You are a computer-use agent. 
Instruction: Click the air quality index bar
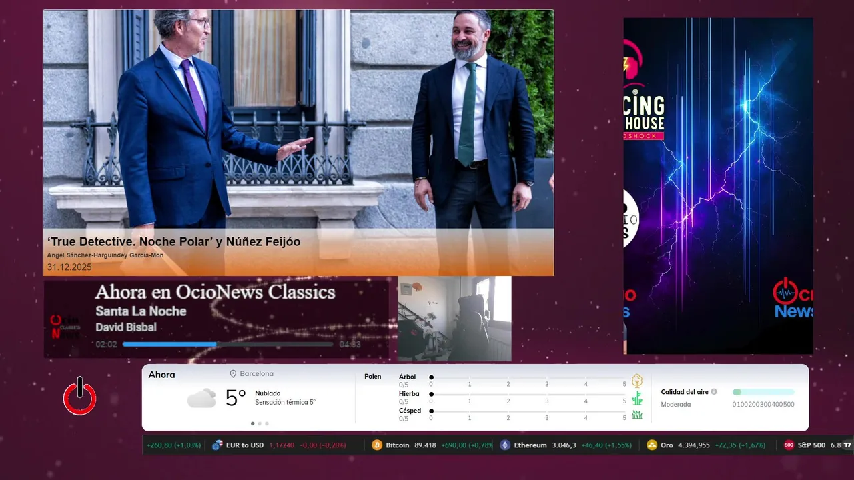pyautogui.click(x=763, y=392)
